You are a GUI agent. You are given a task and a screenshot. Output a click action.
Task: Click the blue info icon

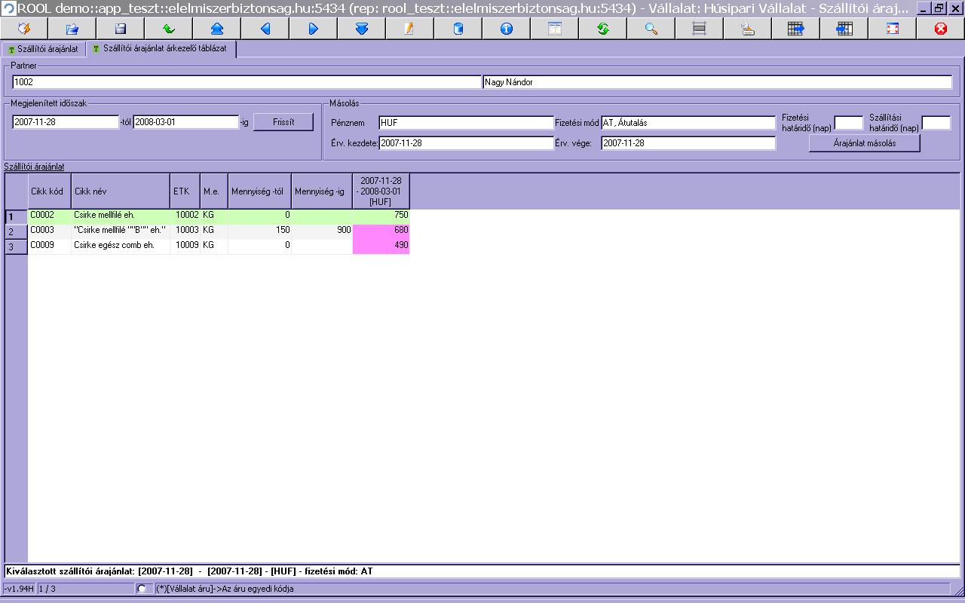pos(507,29)
